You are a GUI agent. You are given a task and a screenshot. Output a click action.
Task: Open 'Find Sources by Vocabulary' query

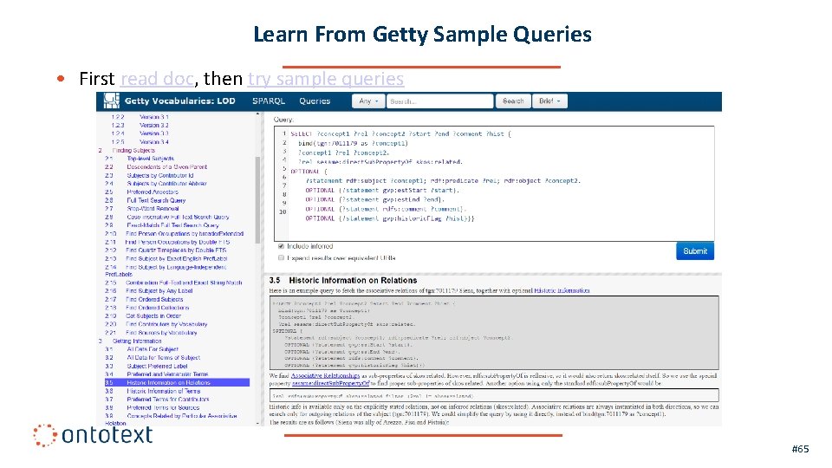click(x=161, y=333)
